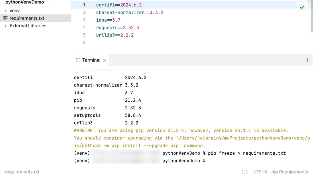This screenshot has height=176, width=313.
Task: Click line number 6 in the editor gutter
Action: (x=84, y=43)
